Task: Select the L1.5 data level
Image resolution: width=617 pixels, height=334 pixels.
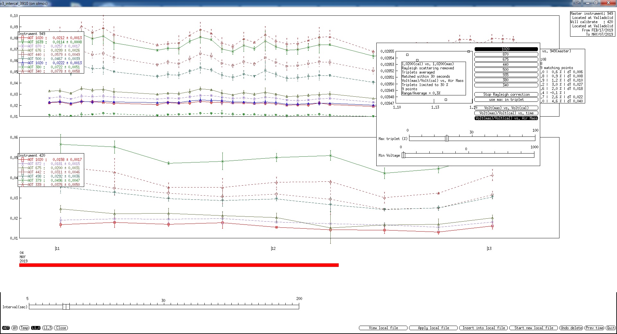Action: tap(48, 328)
